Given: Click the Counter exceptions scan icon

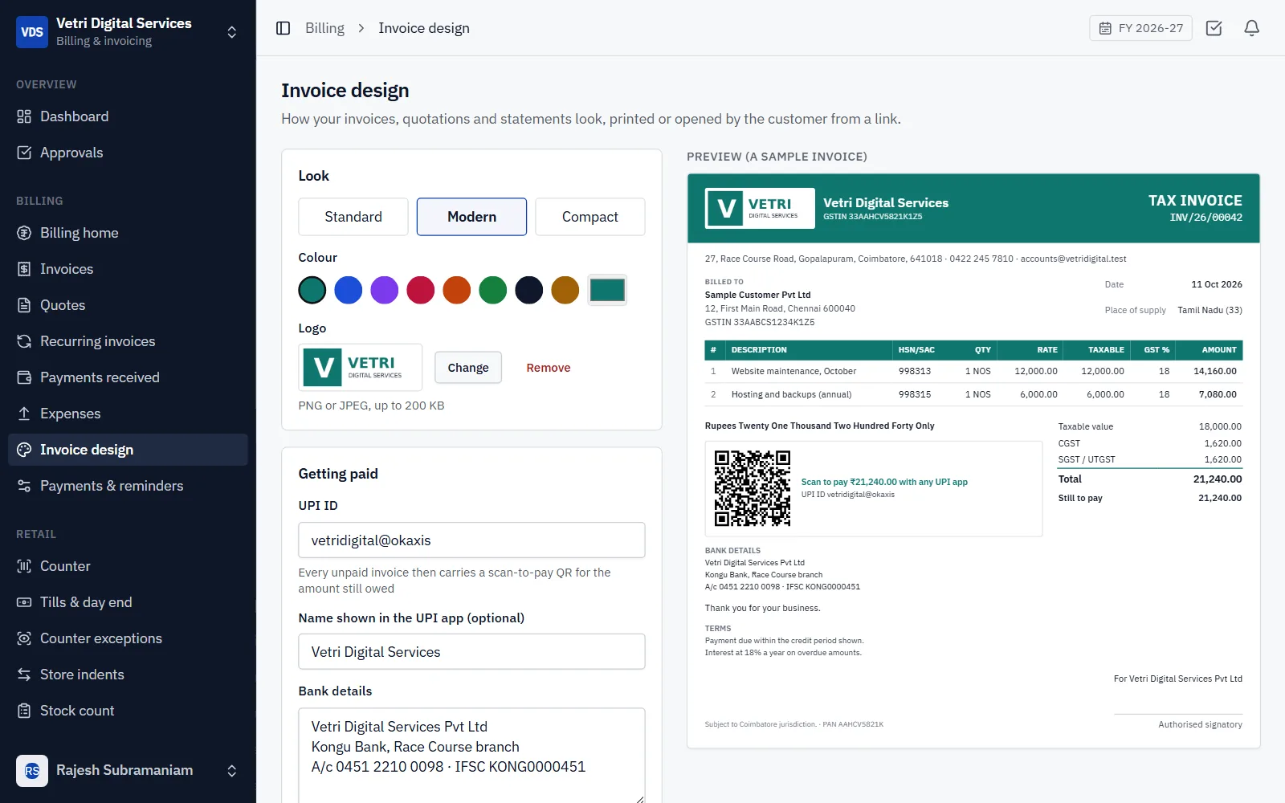Looking at the screenshot, I should (24, 638).
